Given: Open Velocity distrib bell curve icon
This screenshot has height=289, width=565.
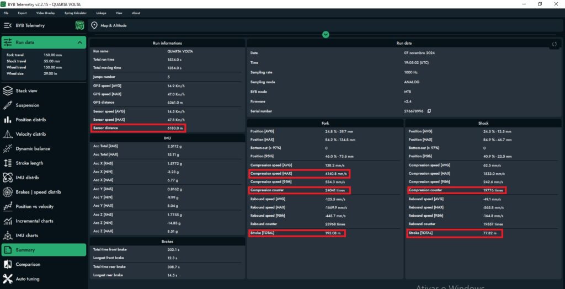Looking at the screenshot, I should (x=8, y=134).
